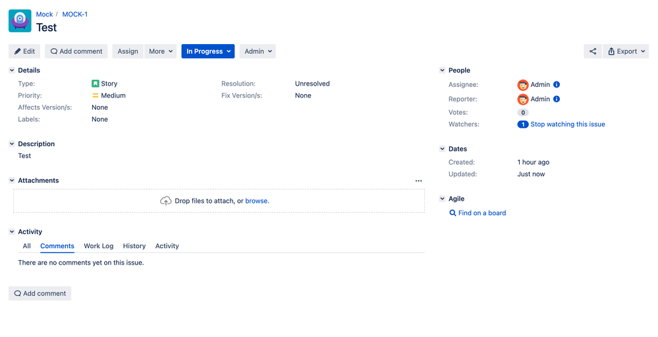658x337 pixels.
Task: Click the Affects Version/s None value
Action: pyautogui.click(x=100, y=107)
